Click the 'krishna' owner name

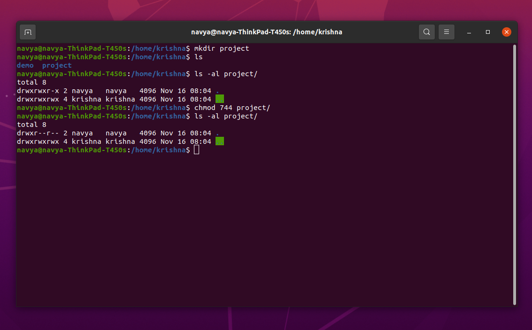[86, 141]
